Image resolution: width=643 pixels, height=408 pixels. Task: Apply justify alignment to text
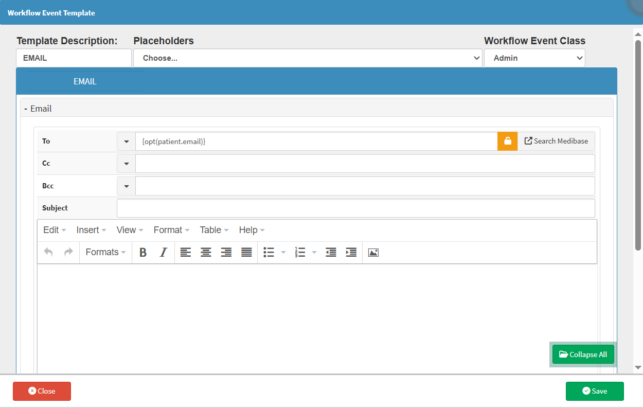click(x=247, y=253)
